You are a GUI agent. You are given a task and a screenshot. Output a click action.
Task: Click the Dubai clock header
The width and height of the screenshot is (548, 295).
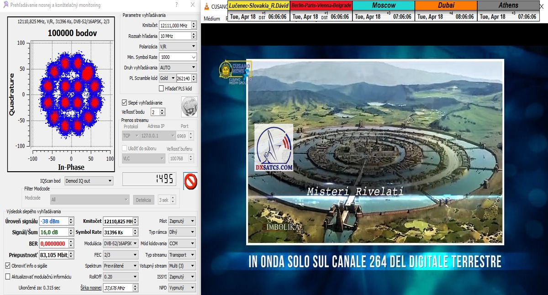(x=446, y=5)
